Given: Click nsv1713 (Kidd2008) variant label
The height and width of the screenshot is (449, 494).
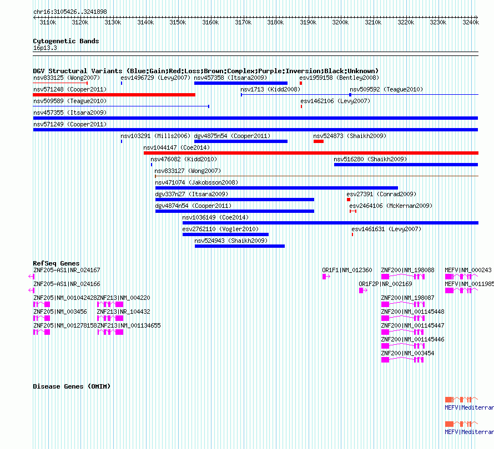Looking at the screenshot, I should [270, 89].
